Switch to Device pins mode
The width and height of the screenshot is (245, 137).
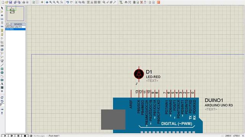point(2,38)
